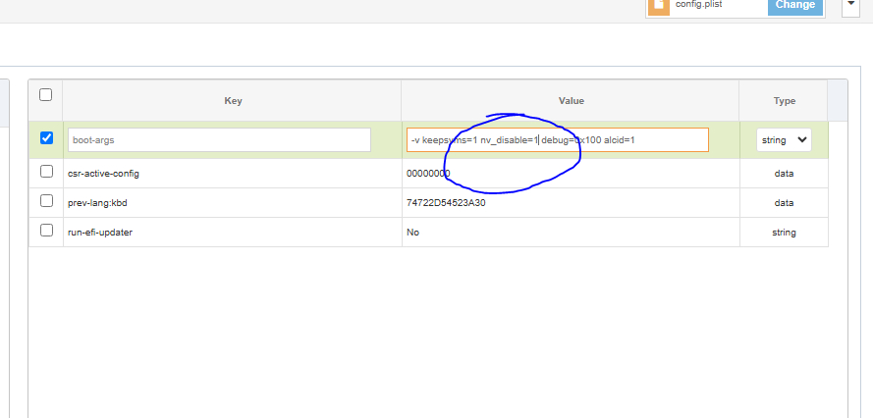Click the boot-args key input field
The height and width of the screenshot is (418, 873).
point(219,140)
